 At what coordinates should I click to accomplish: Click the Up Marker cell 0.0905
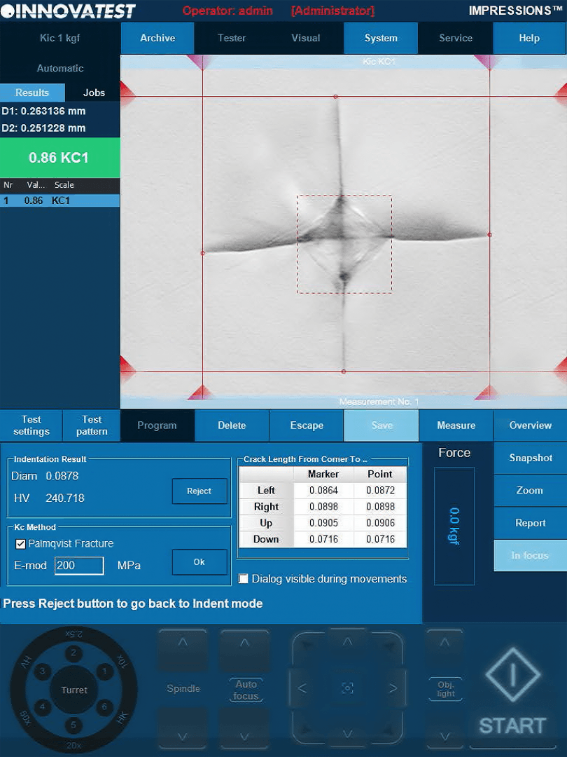tap(323, 523)
